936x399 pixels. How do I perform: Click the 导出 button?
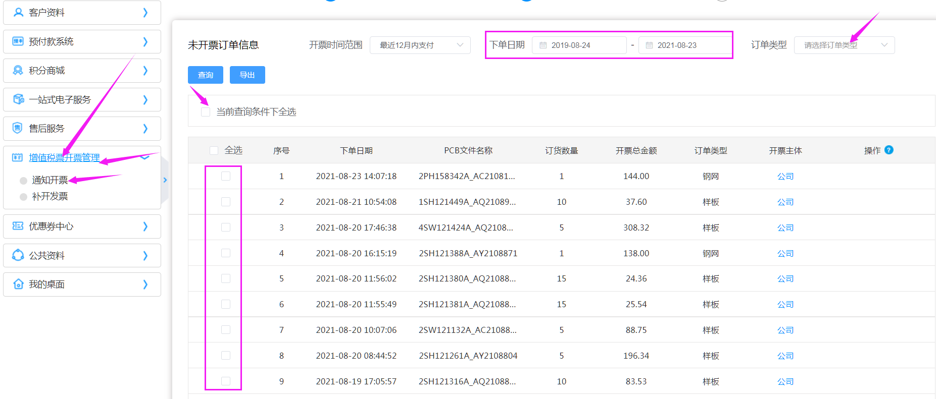pos(247,75)
